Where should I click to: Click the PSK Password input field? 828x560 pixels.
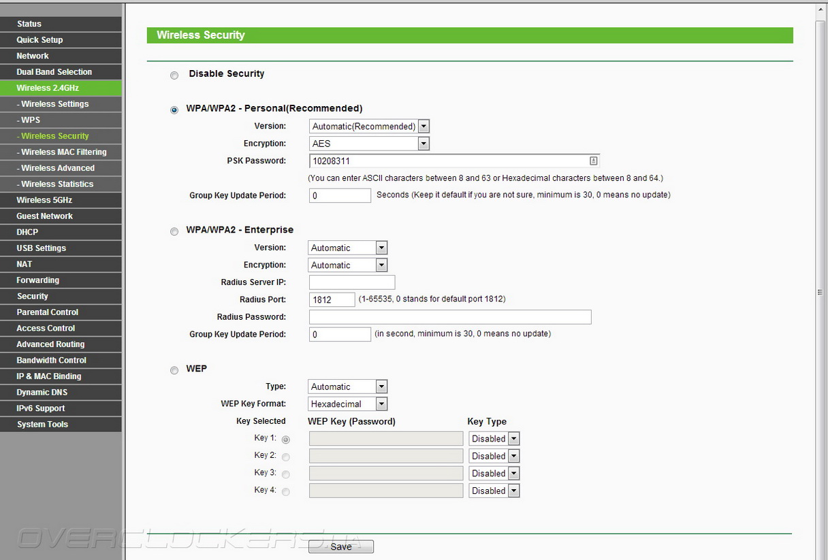[x=448, y=161]
